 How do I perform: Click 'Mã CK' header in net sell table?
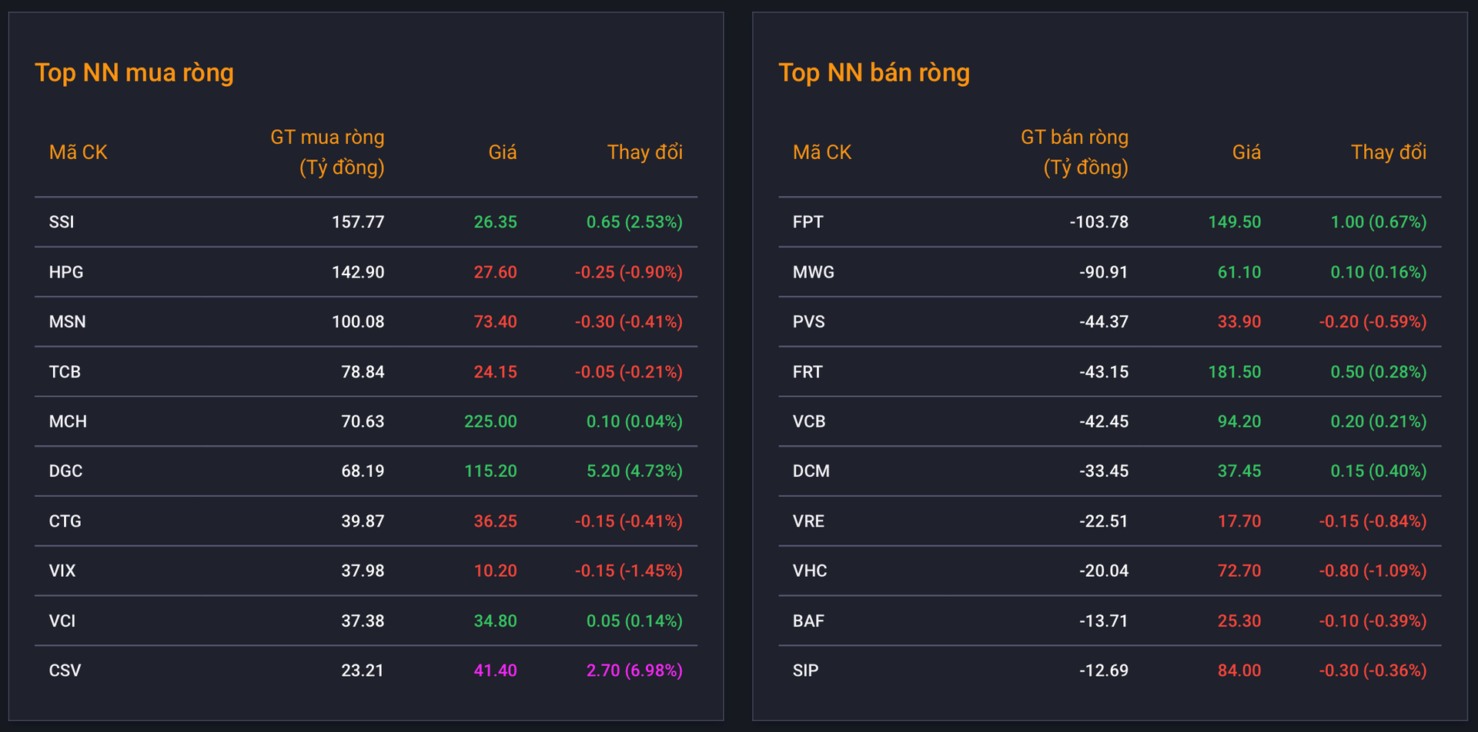click(x=822, y=152)
